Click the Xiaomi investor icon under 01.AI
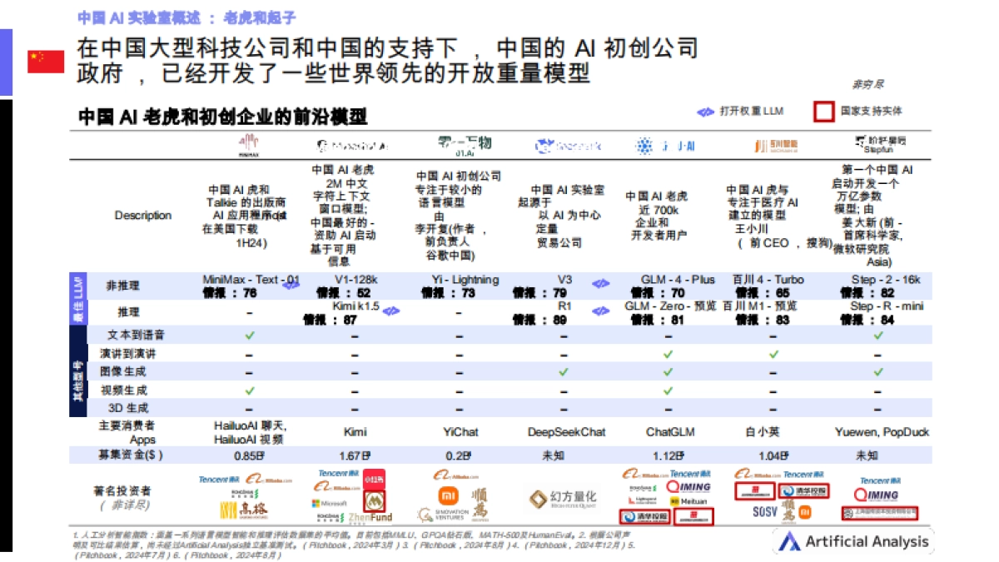This screenshot has height=562, width=999. (449, 495)
